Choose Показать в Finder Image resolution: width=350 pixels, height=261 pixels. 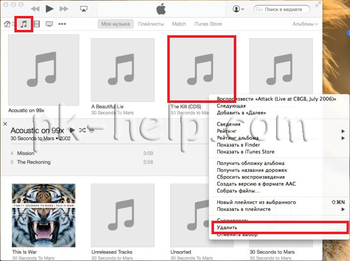tap(279, 145)
